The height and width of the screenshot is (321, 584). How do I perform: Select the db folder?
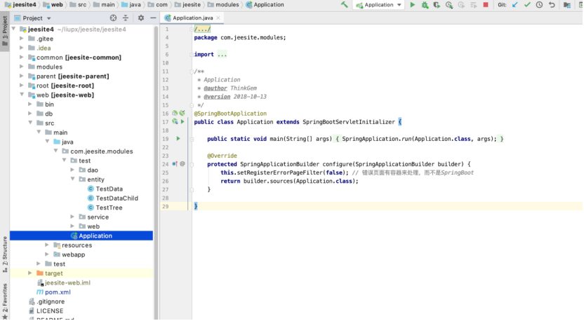click(x=45, y=114)
